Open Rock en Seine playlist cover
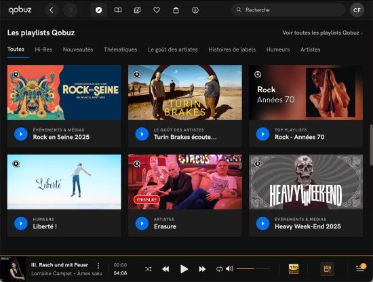 64,92
